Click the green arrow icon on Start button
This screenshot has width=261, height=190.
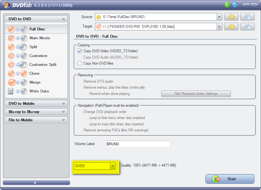click(x=216, y=179)
